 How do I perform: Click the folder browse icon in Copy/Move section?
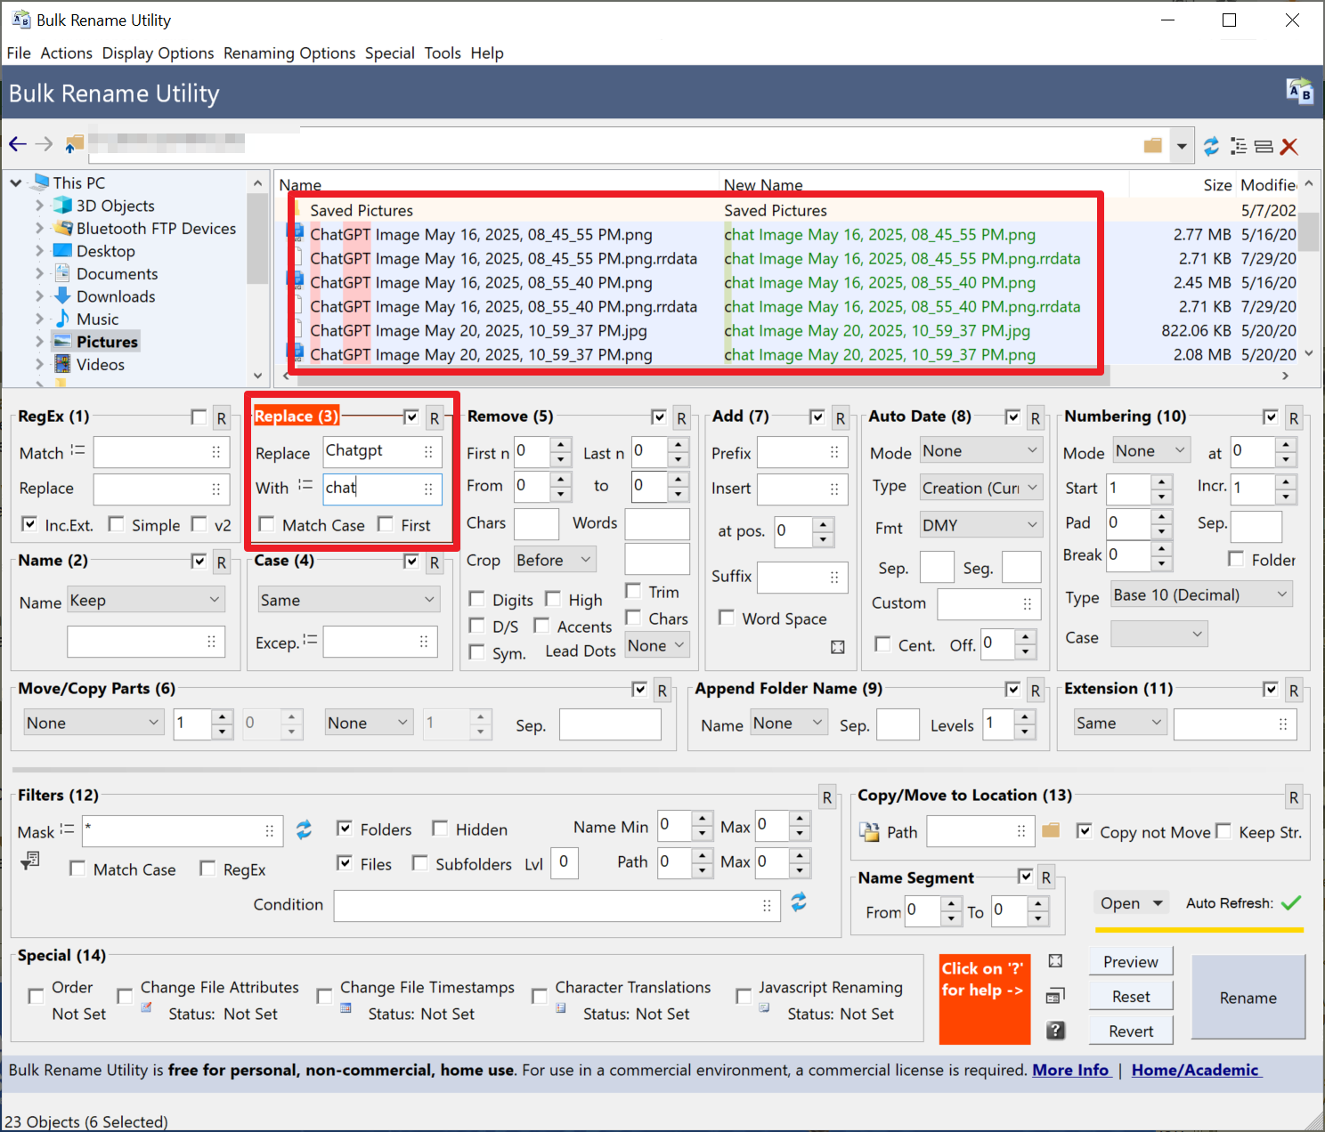tap(1051, 830)
